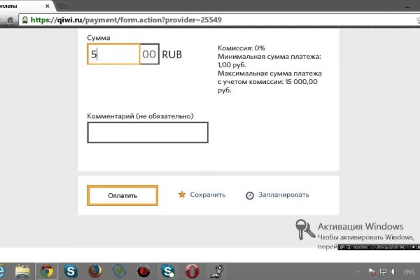Click the Комментарий text box

click(147, 132)
